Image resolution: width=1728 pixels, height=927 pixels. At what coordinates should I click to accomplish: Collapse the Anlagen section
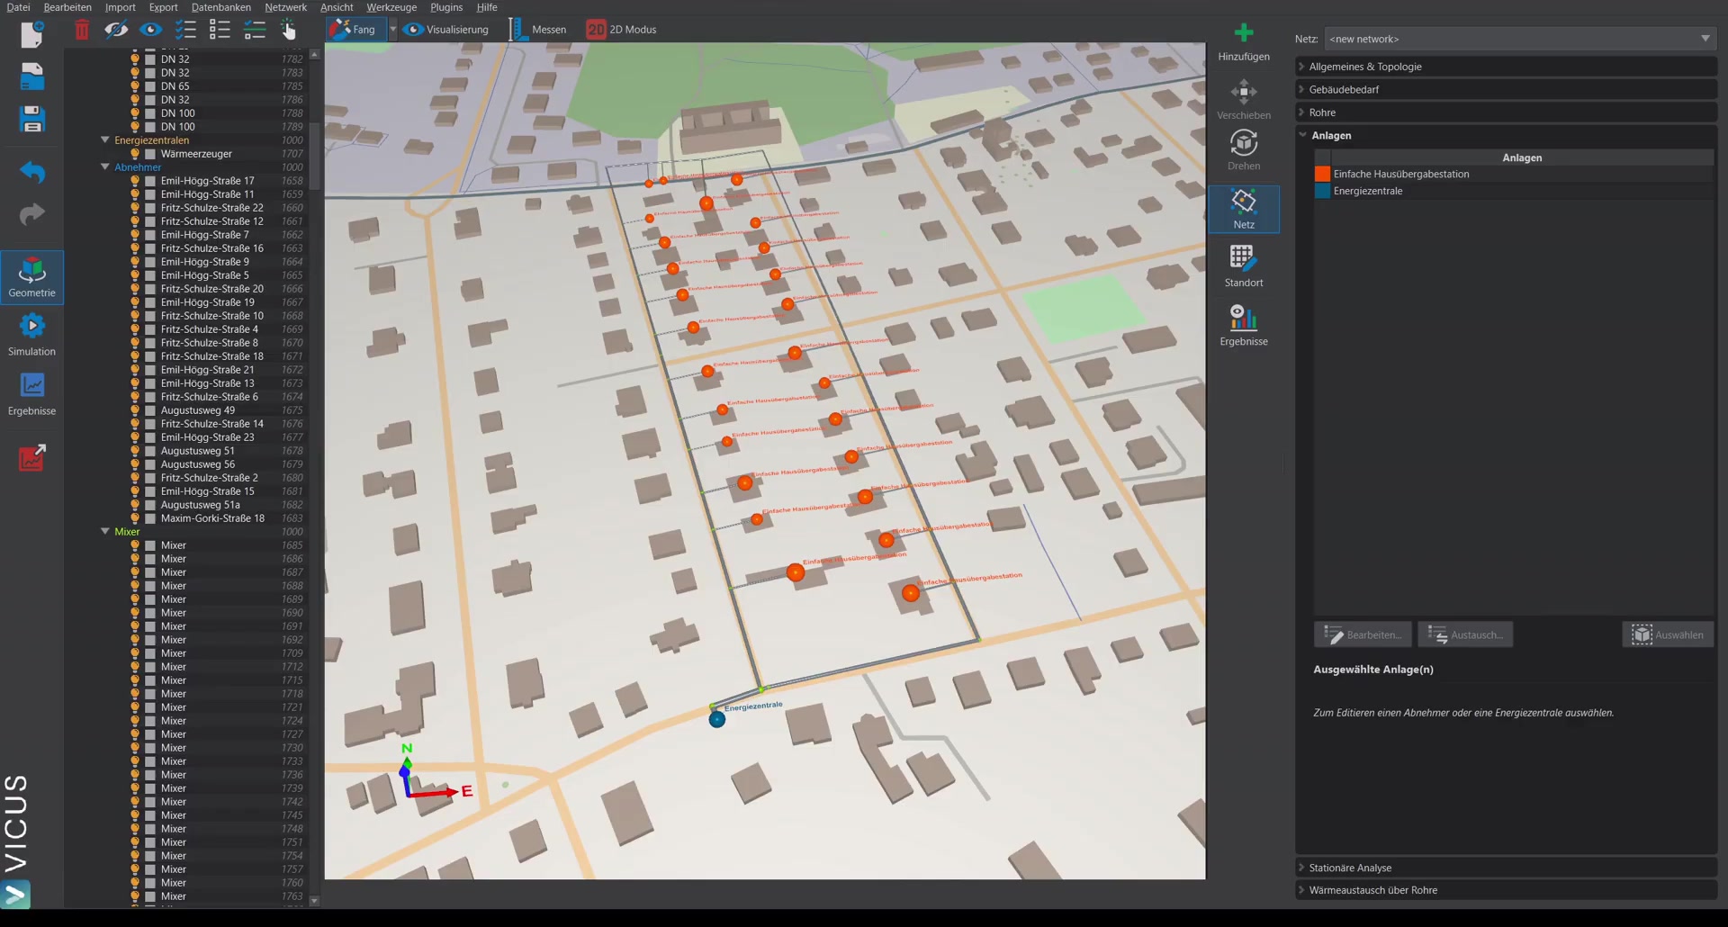click(x=1506, y=135)
